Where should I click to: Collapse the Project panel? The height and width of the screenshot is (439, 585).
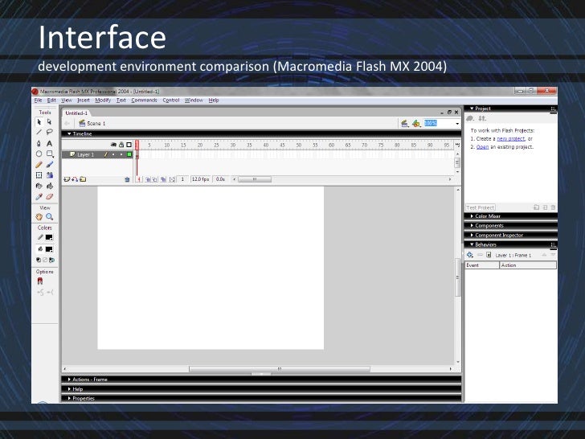(472, 109)
